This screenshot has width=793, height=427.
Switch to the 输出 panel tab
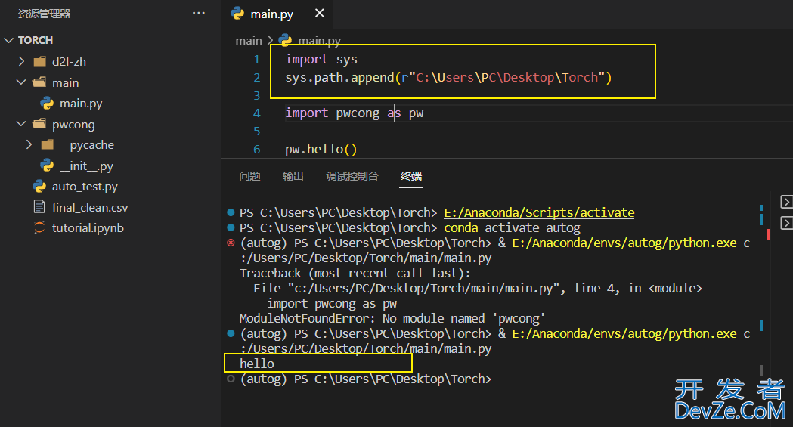coord(293,176)
